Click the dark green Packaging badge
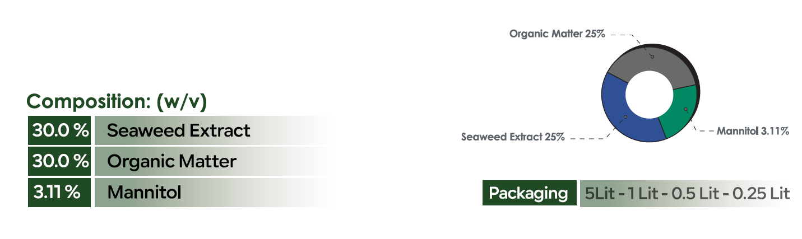Viewport: 802px width, 239px height. 529,194
